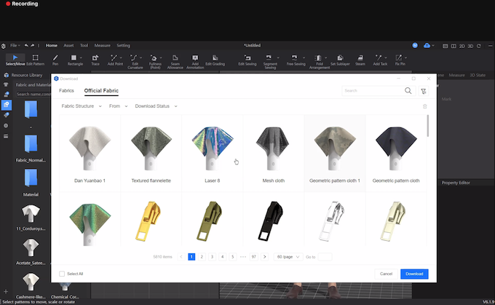This screenshot has width=495, height=305.
Task: Open the Measure menu
Action: click(x=102, y=45)
